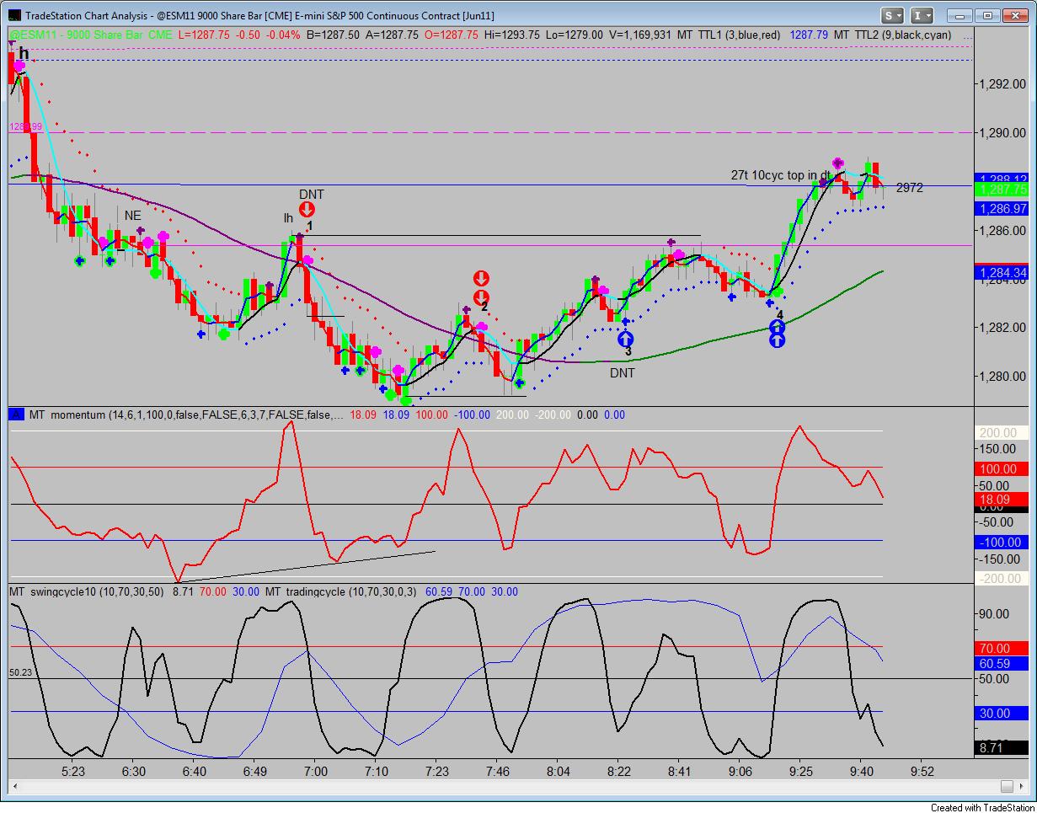Click the '@ESM11 - 9000 Share Bar CME' status label
Image resolution: width=1037 pixels, height=813 pixels.
90,35
